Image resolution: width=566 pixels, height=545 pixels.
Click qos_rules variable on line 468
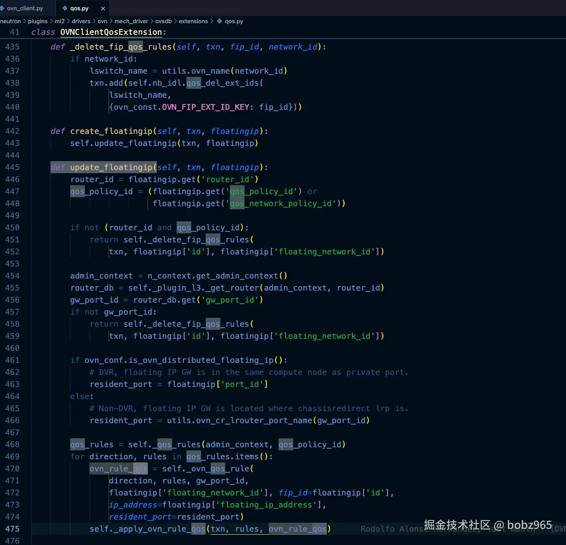tap(92, 445)
